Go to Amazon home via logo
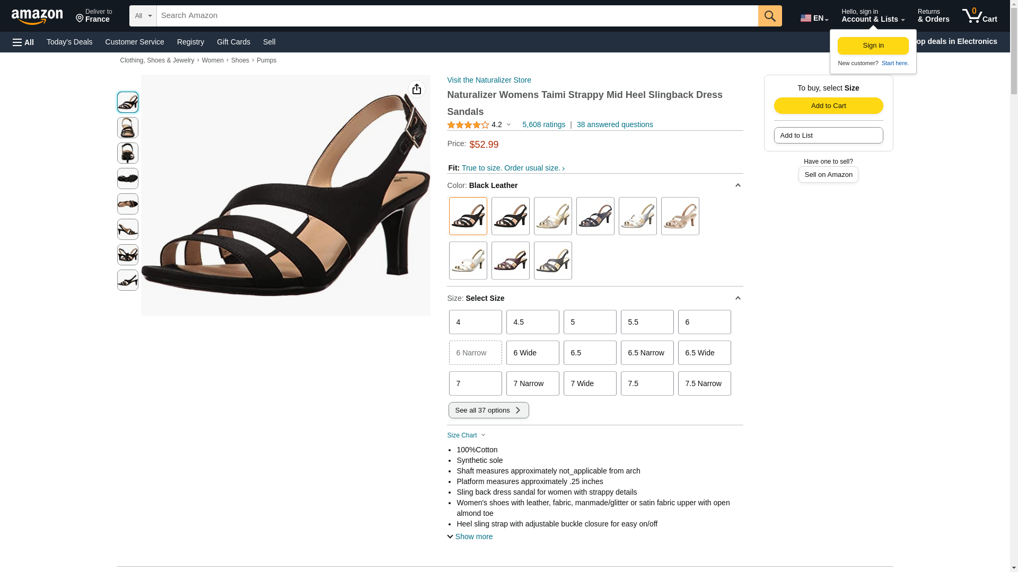Image resolution: width=1018 pixels, height=572 pixels. coord(37,16)
